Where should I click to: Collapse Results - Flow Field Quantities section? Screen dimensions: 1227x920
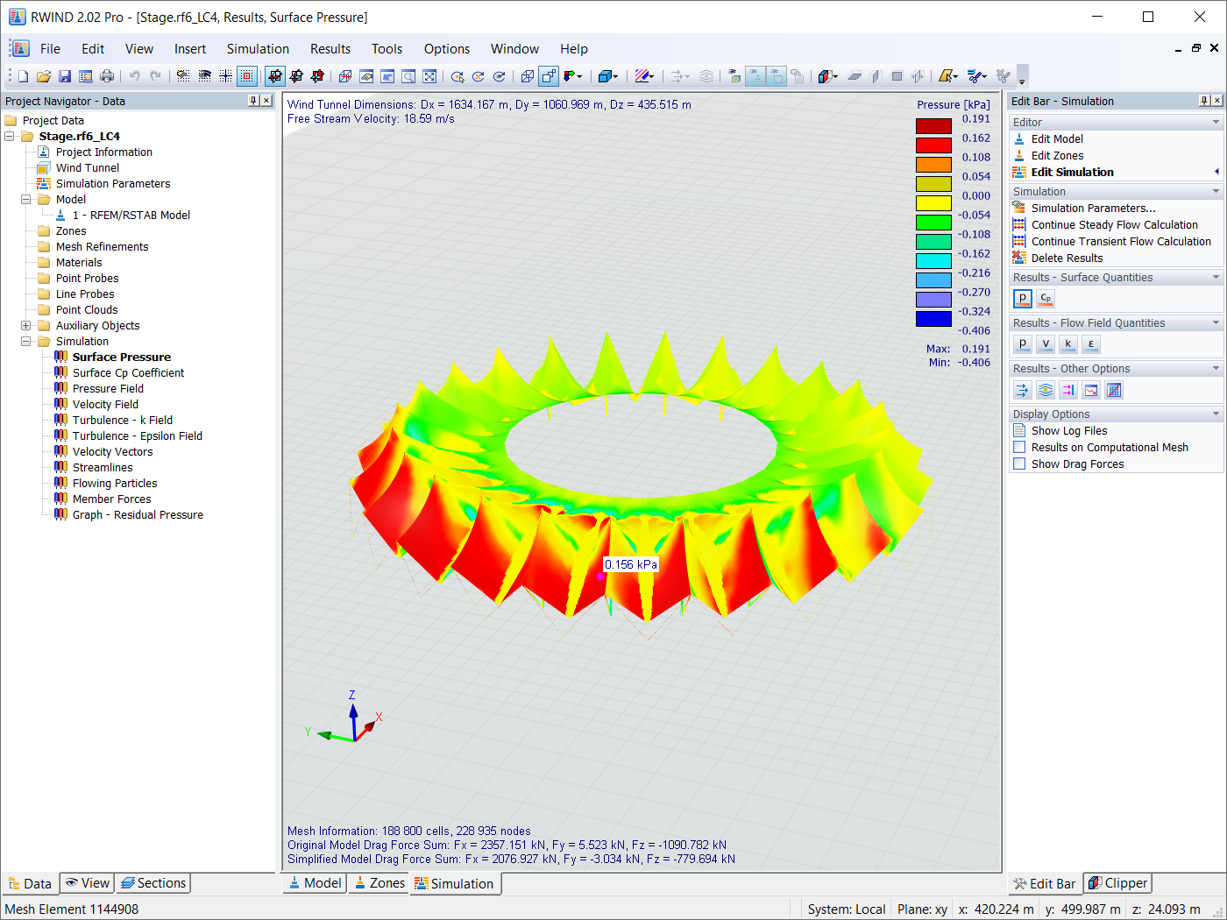pyautogui.click(x=1216, y=322)
